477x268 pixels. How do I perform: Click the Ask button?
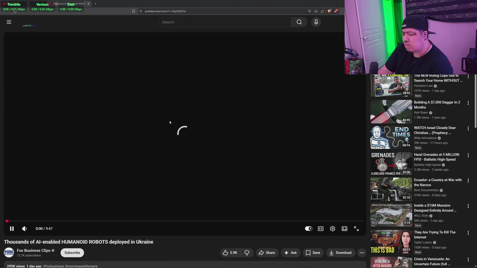290,253
